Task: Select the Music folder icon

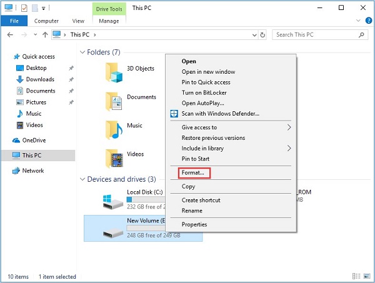Action: (114, 128)
